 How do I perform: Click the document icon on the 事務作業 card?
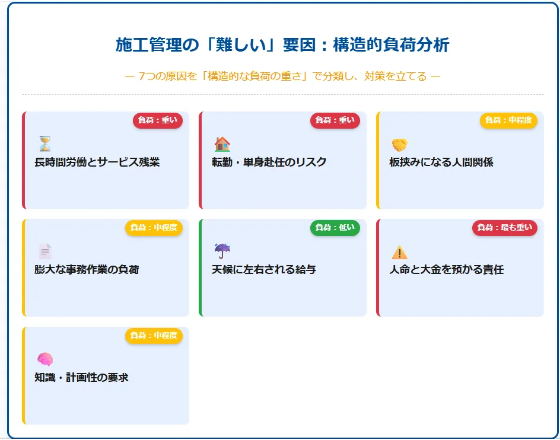tap(45, 251)
